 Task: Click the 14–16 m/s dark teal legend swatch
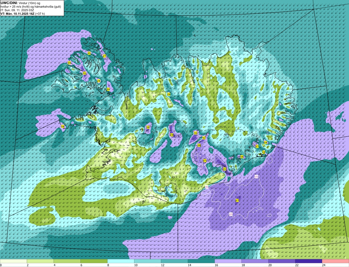click(x=201, y=261)
